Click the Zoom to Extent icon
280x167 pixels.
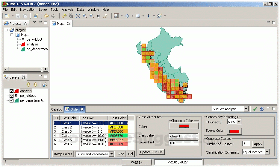[78, 16]
